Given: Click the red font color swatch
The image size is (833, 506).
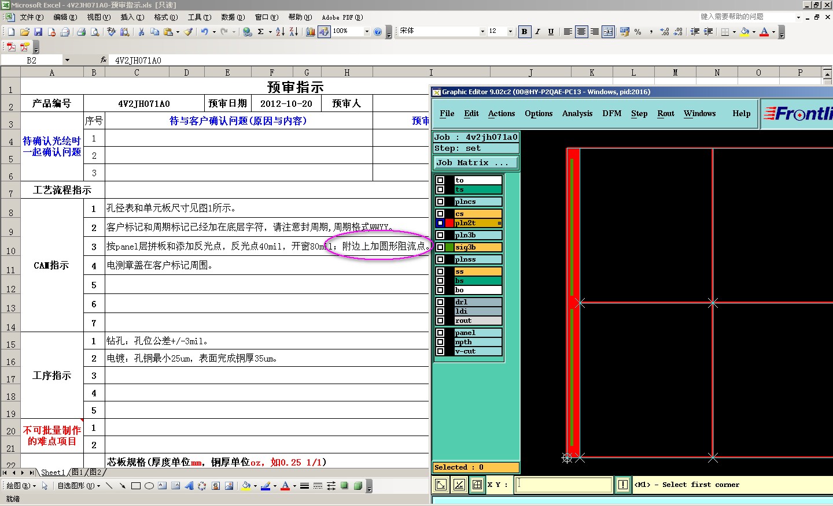Looking at the screenshot, I should pyautogui.click(x=764, y=32).
